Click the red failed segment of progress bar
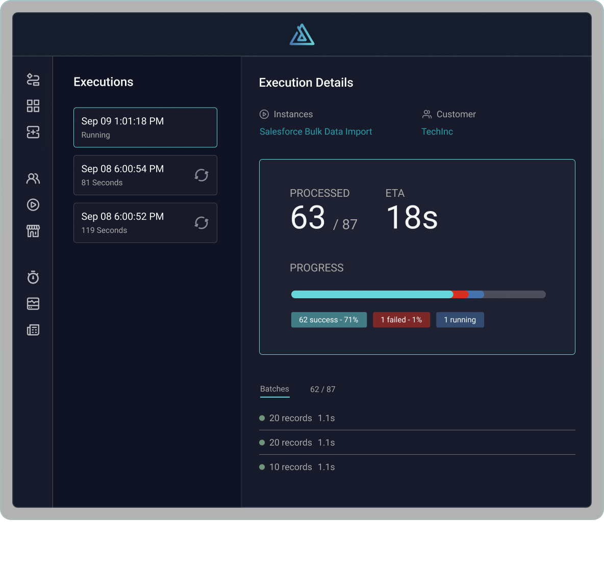 coord(461,295)
